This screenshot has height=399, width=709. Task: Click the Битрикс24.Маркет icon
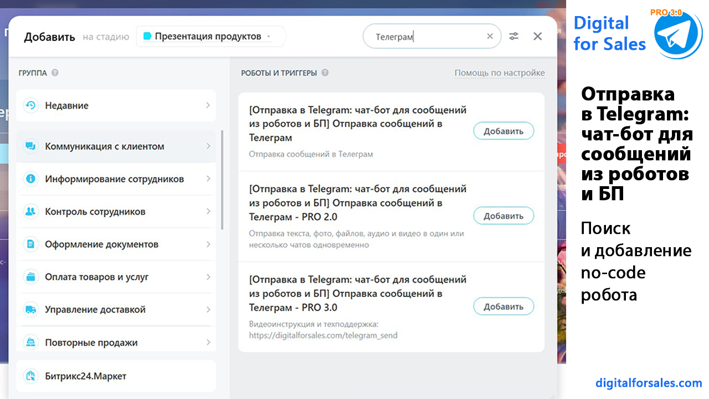click(x=30, y=376)
